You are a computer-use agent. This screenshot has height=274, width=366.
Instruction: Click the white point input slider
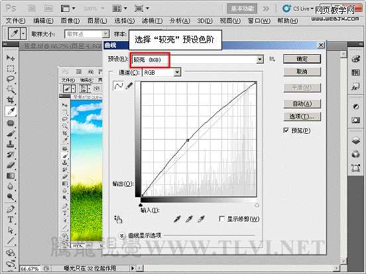(x=257, y=205)
